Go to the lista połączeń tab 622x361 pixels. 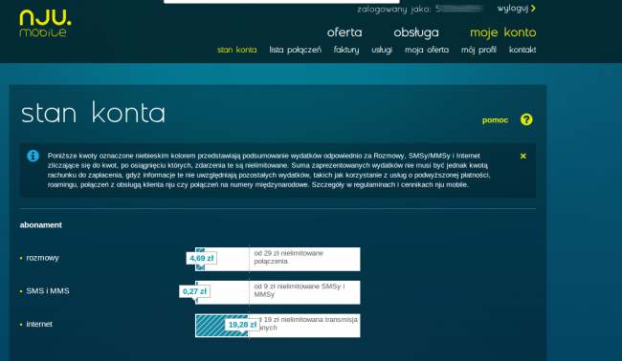tap(295, 50)
